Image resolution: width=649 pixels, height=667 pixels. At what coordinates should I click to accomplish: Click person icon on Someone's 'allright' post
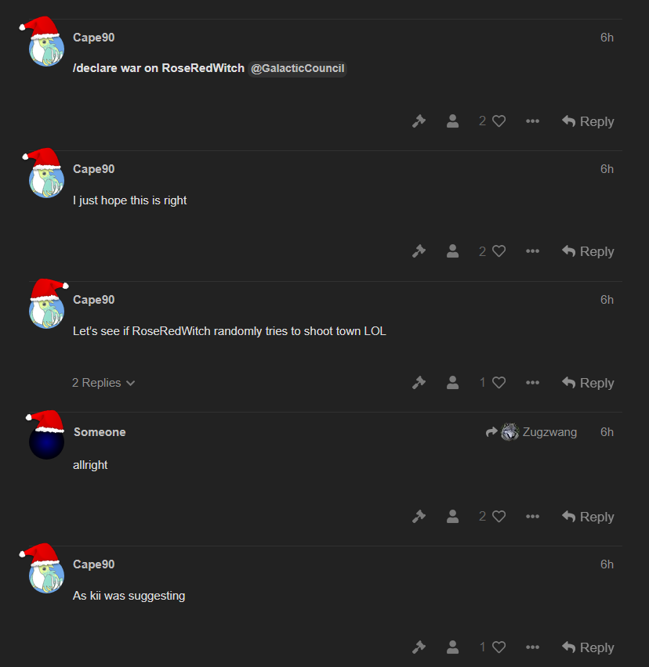pos(453,517)
